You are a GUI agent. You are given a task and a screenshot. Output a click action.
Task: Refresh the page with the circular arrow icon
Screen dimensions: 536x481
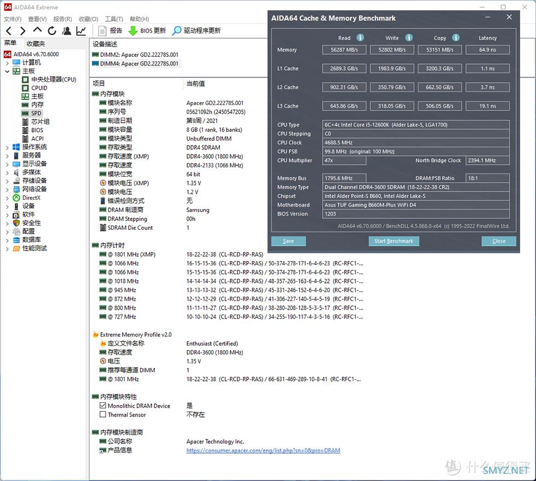pos(52,31)
